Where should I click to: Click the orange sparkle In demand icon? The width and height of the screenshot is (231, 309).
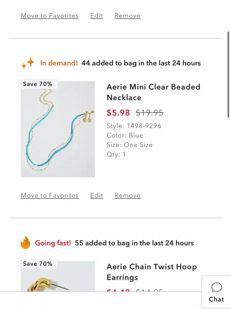click(x=28, y=63)
